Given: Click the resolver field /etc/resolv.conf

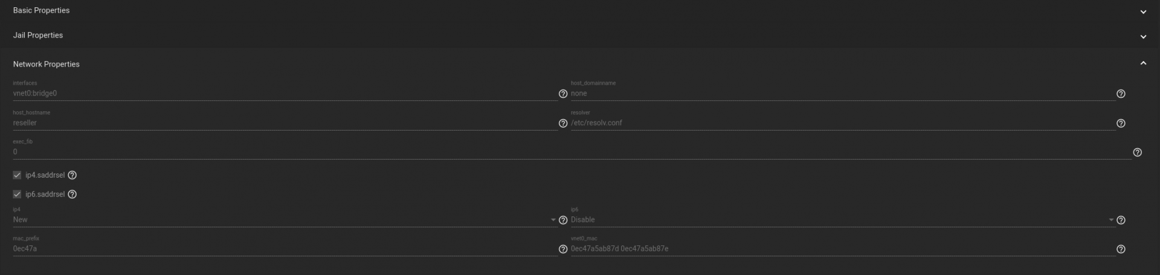Looking at the screenshot, I should pyautogui.click(x=843, y=123).
